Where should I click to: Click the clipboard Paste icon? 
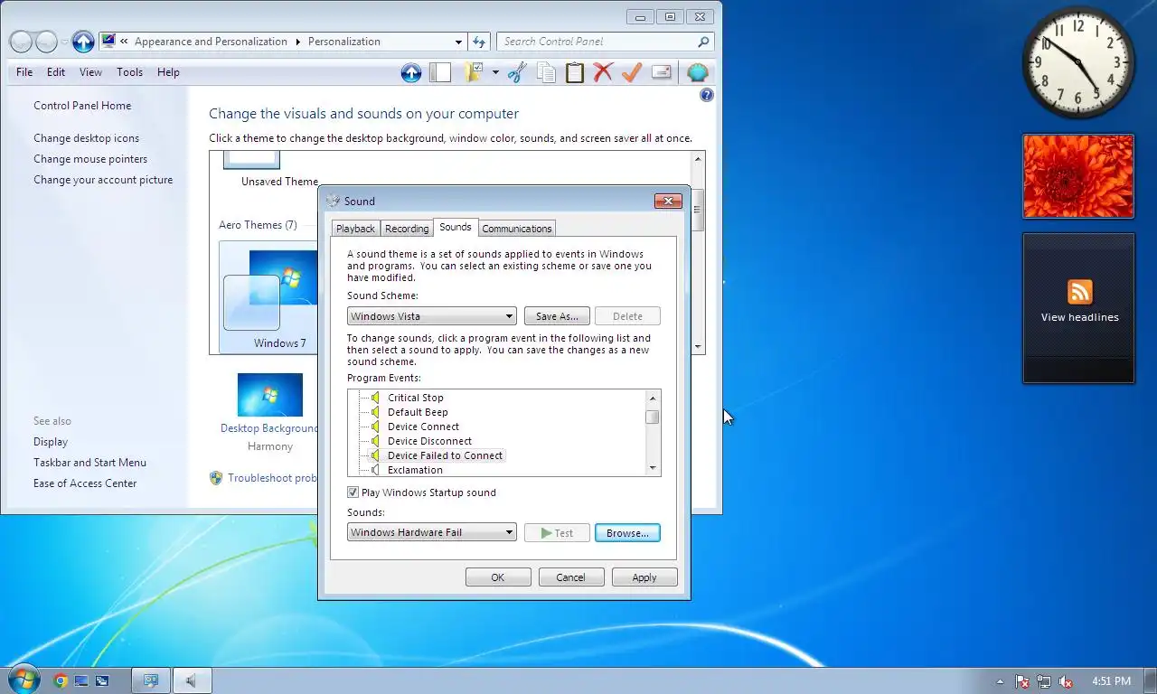point(575,73)
